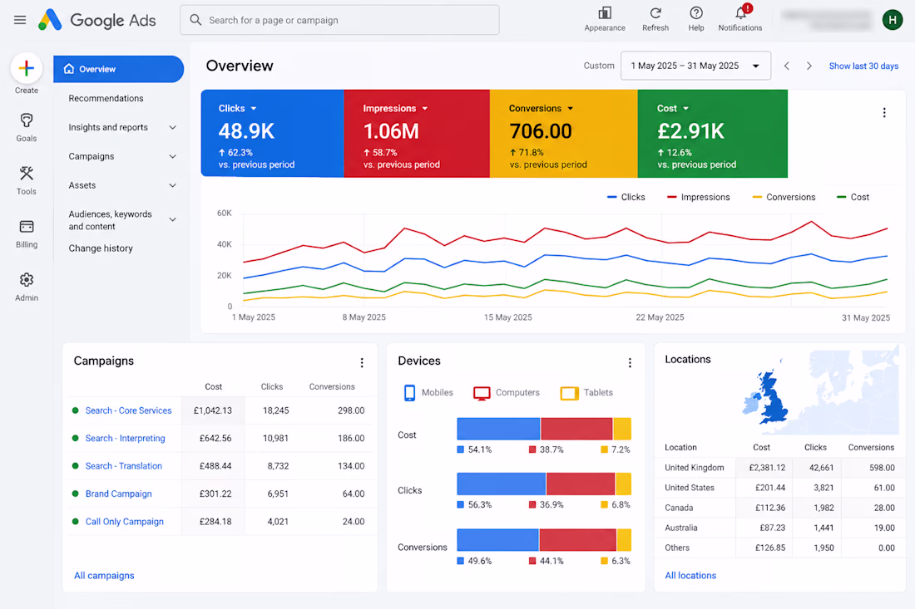This screenshot has width=915, height=609.
Task: Open the Clicks metric dropdown
Action: 254,108
